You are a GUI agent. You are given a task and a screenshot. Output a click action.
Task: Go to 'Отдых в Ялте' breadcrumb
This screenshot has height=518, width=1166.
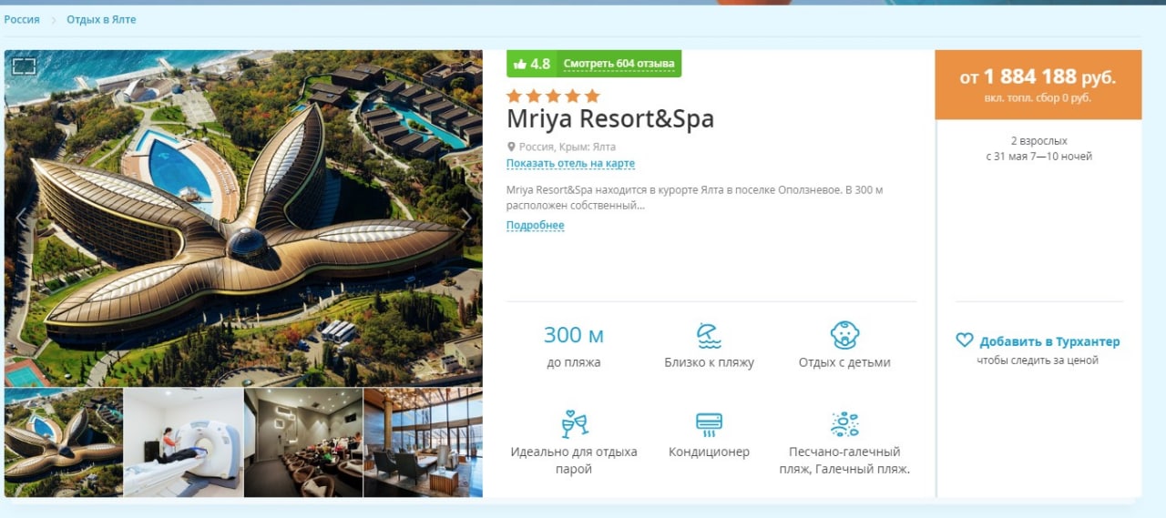coord(101,19)
